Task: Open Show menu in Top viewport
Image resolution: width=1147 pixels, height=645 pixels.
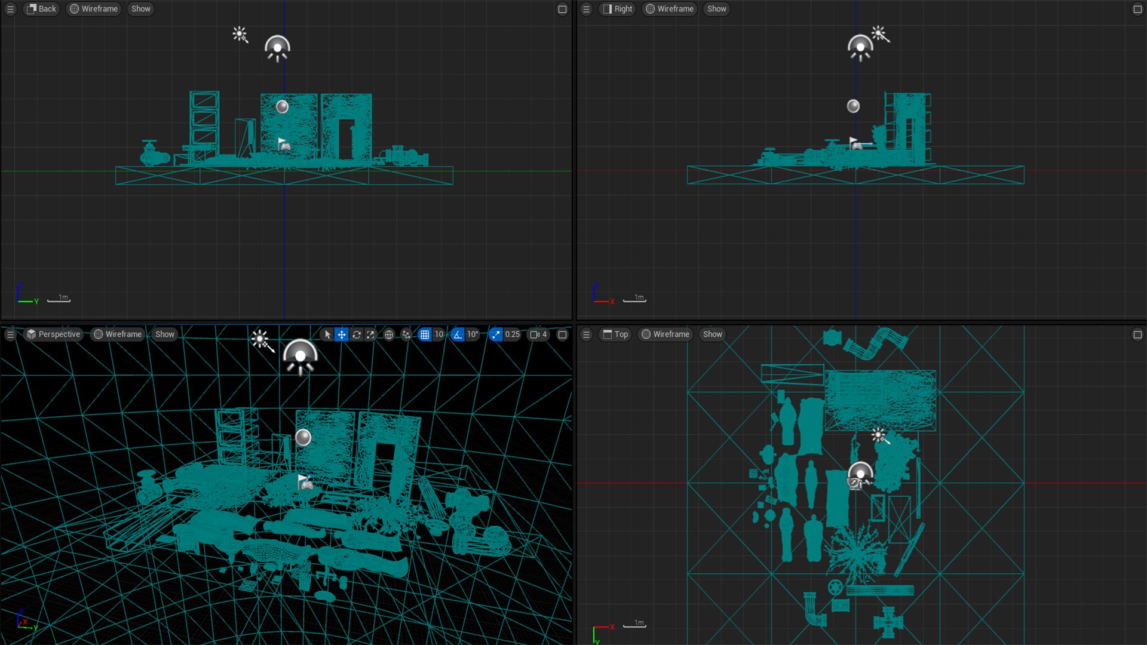Action: pos(713,334)
